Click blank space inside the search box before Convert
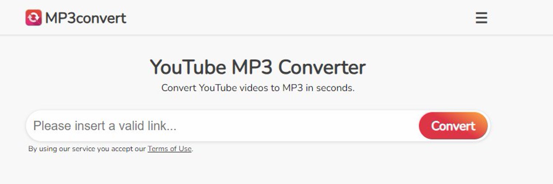553x184 pixels. tap(295, 126)
